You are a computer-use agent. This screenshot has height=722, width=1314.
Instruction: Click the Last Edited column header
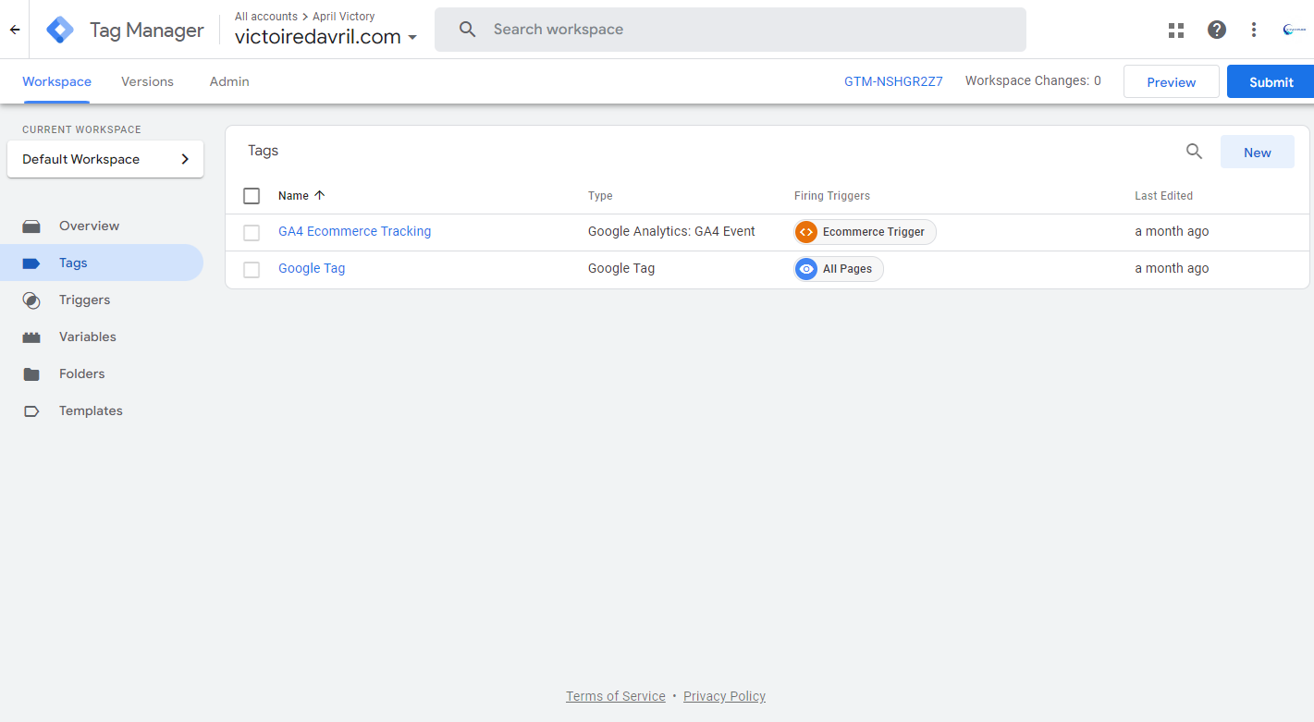click(x=1163, y=196)
